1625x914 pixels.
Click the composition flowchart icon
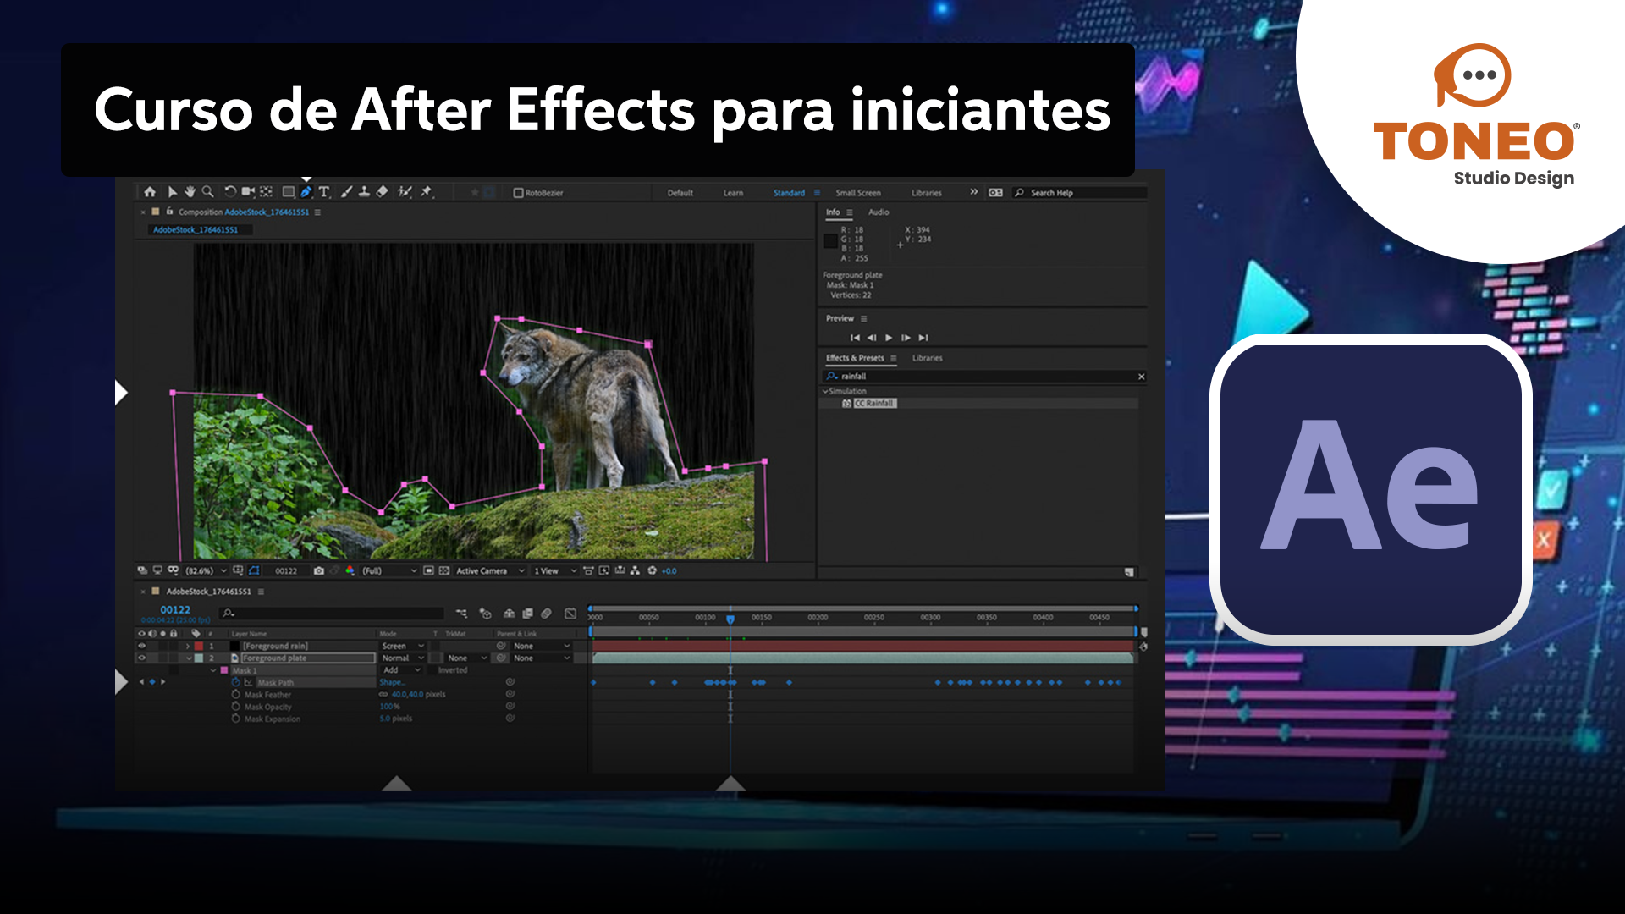coord(635,571)
